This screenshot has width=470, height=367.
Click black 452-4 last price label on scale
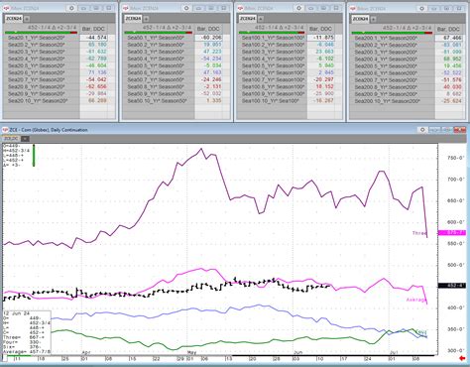[x=451, y=286]
